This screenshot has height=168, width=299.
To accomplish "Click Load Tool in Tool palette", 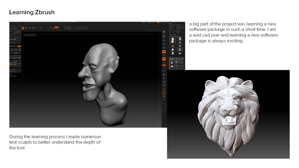I will (x=172, y=26).
